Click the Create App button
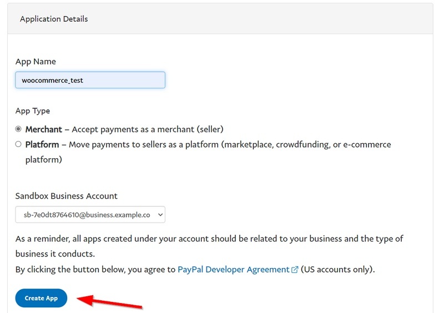This screenshot has height=313, width=444. click(41, 298)
